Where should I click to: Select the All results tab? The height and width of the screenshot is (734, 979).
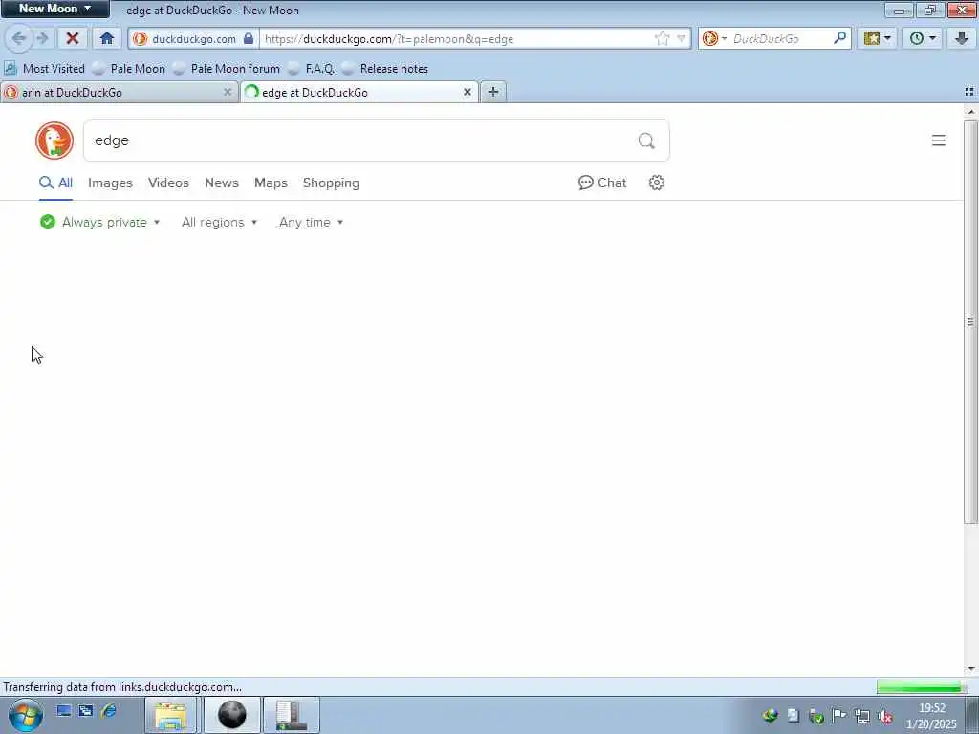click(x=55, y=183)
